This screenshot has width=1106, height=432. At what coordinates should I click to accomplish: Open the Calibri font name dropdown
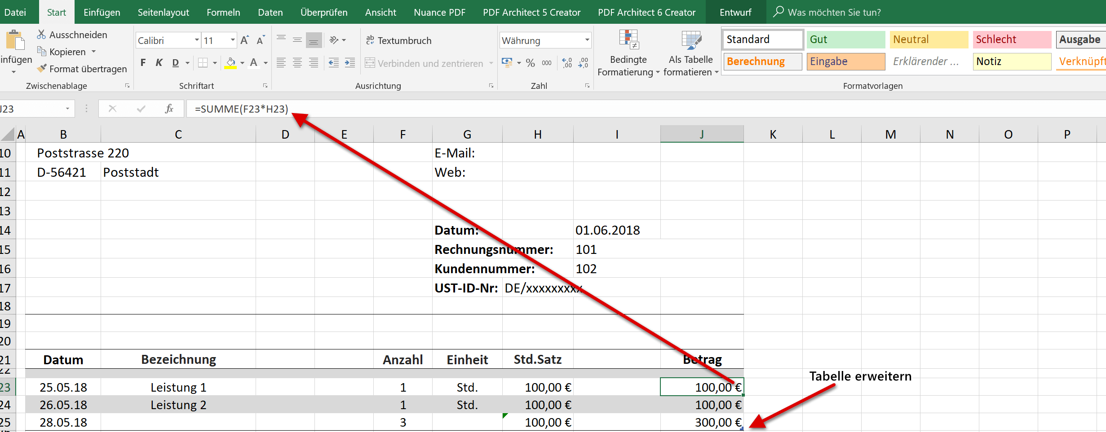click(x=197, y=40)
